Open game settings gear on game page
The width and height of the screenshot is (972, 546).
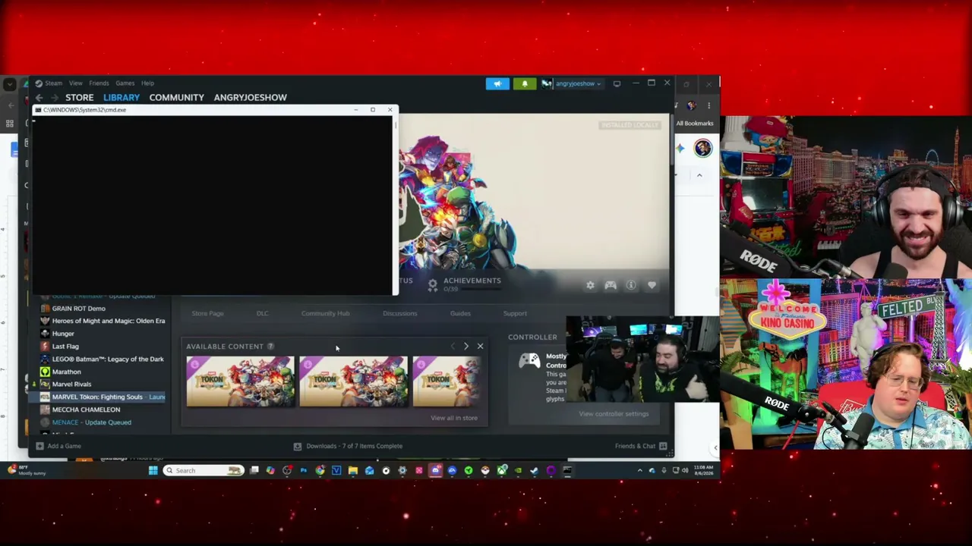point(590,285)
